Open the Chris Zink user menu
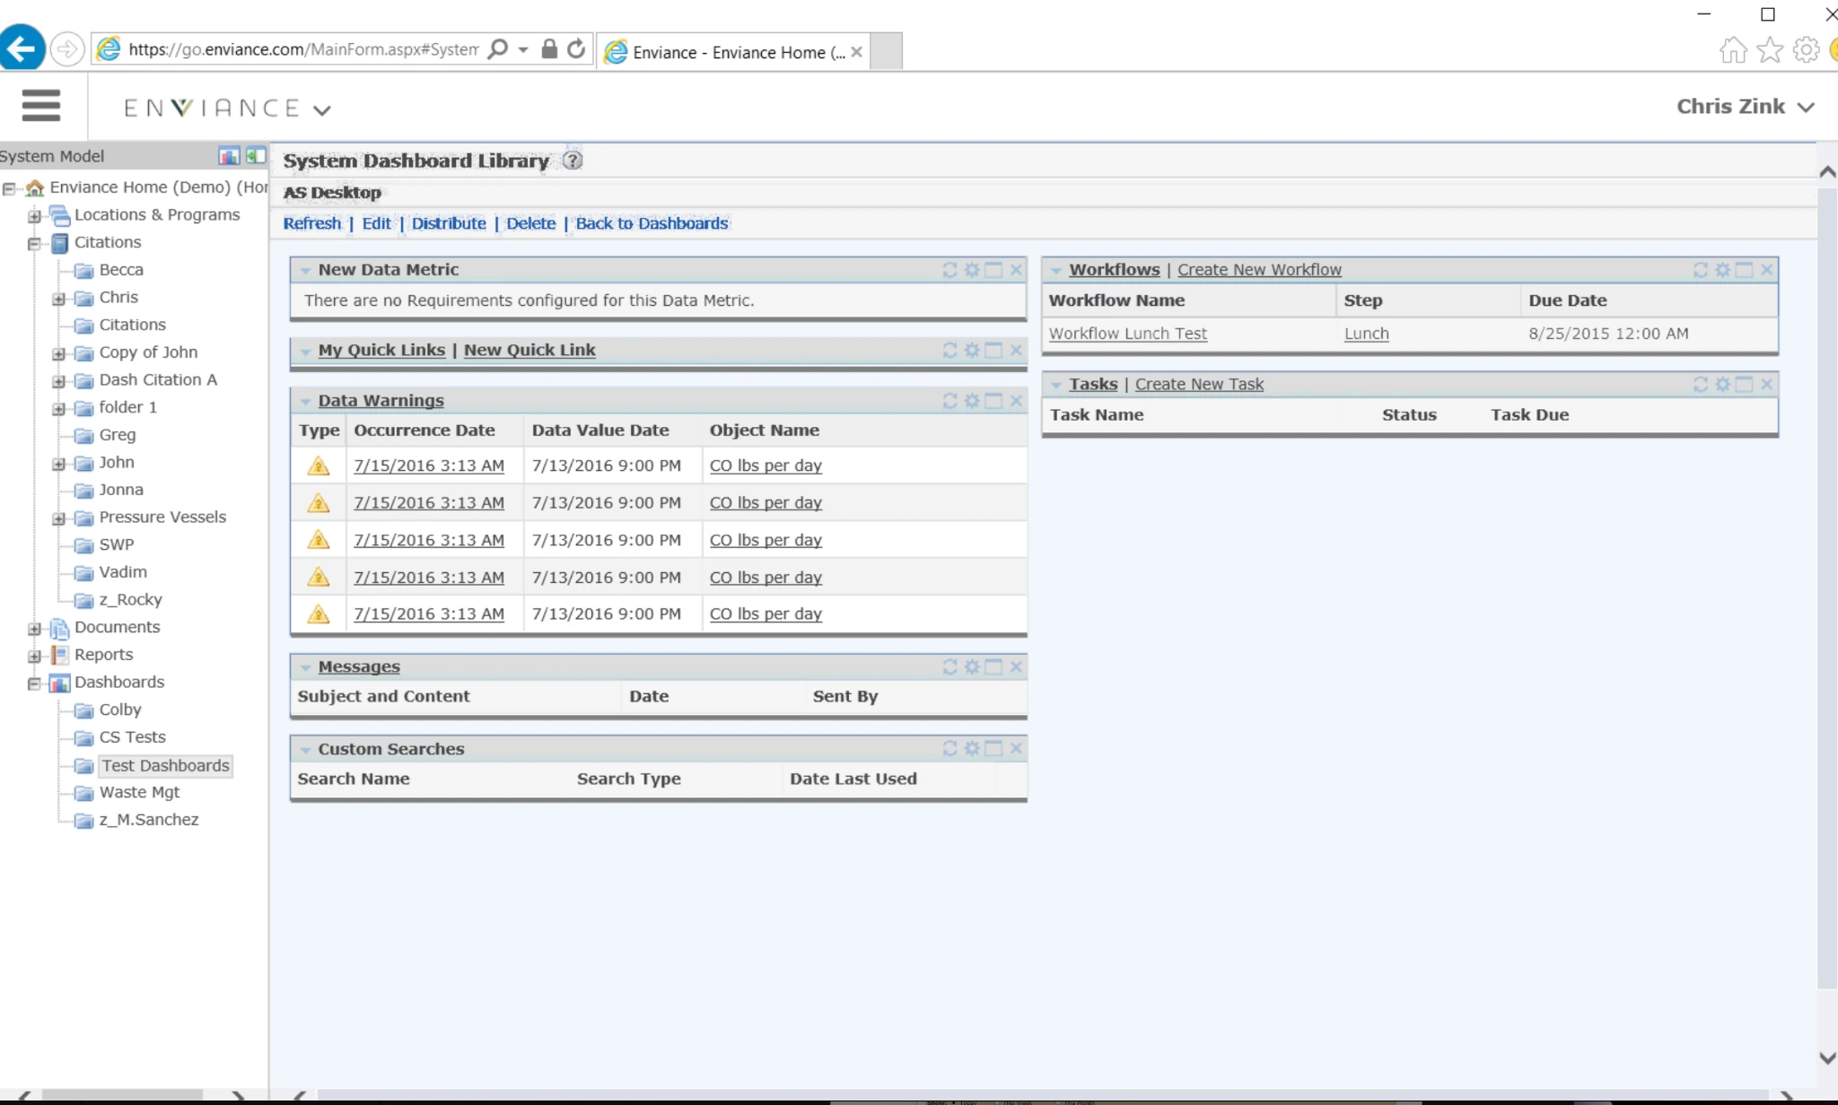Viewport: 1838px width, 1105px height. (x=1746, y=107)
